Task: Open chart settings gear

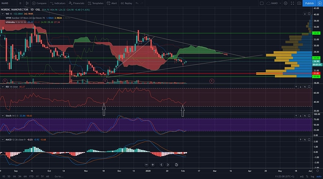Action: click(286, 3)
